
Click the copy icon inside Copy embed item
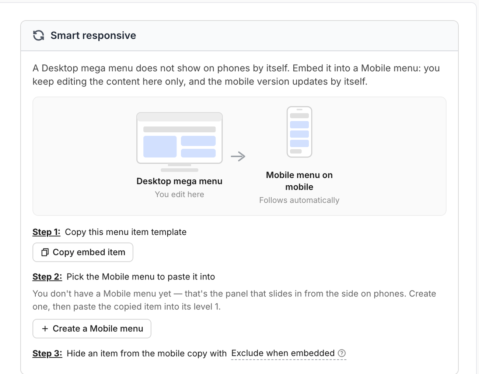(x=45, y=252)
